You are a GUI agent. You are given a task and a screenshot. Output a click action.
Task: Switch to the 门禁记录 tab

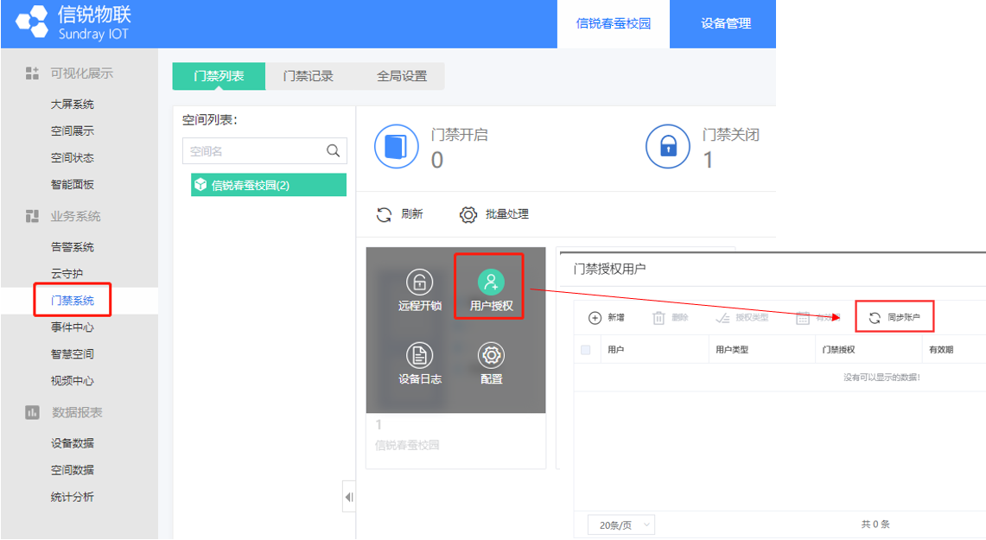tap(309, 76)
